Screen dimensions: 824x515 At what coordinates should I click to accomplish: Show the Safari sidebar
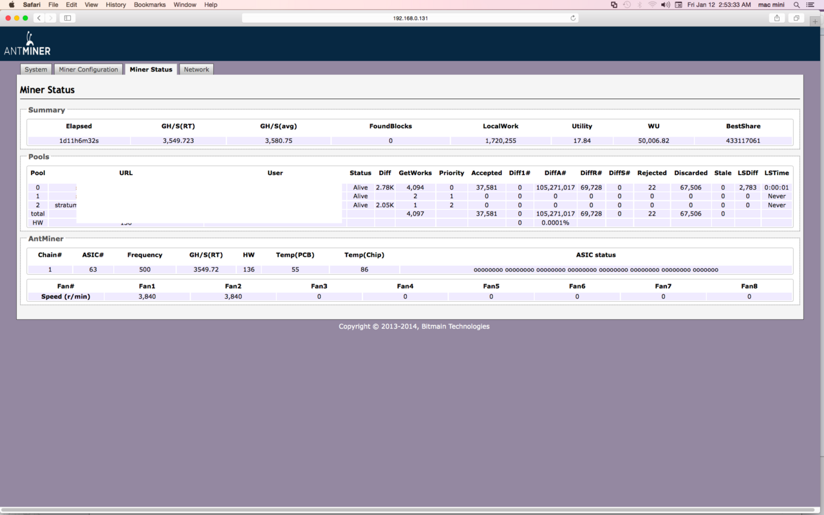tap(68, 18)
